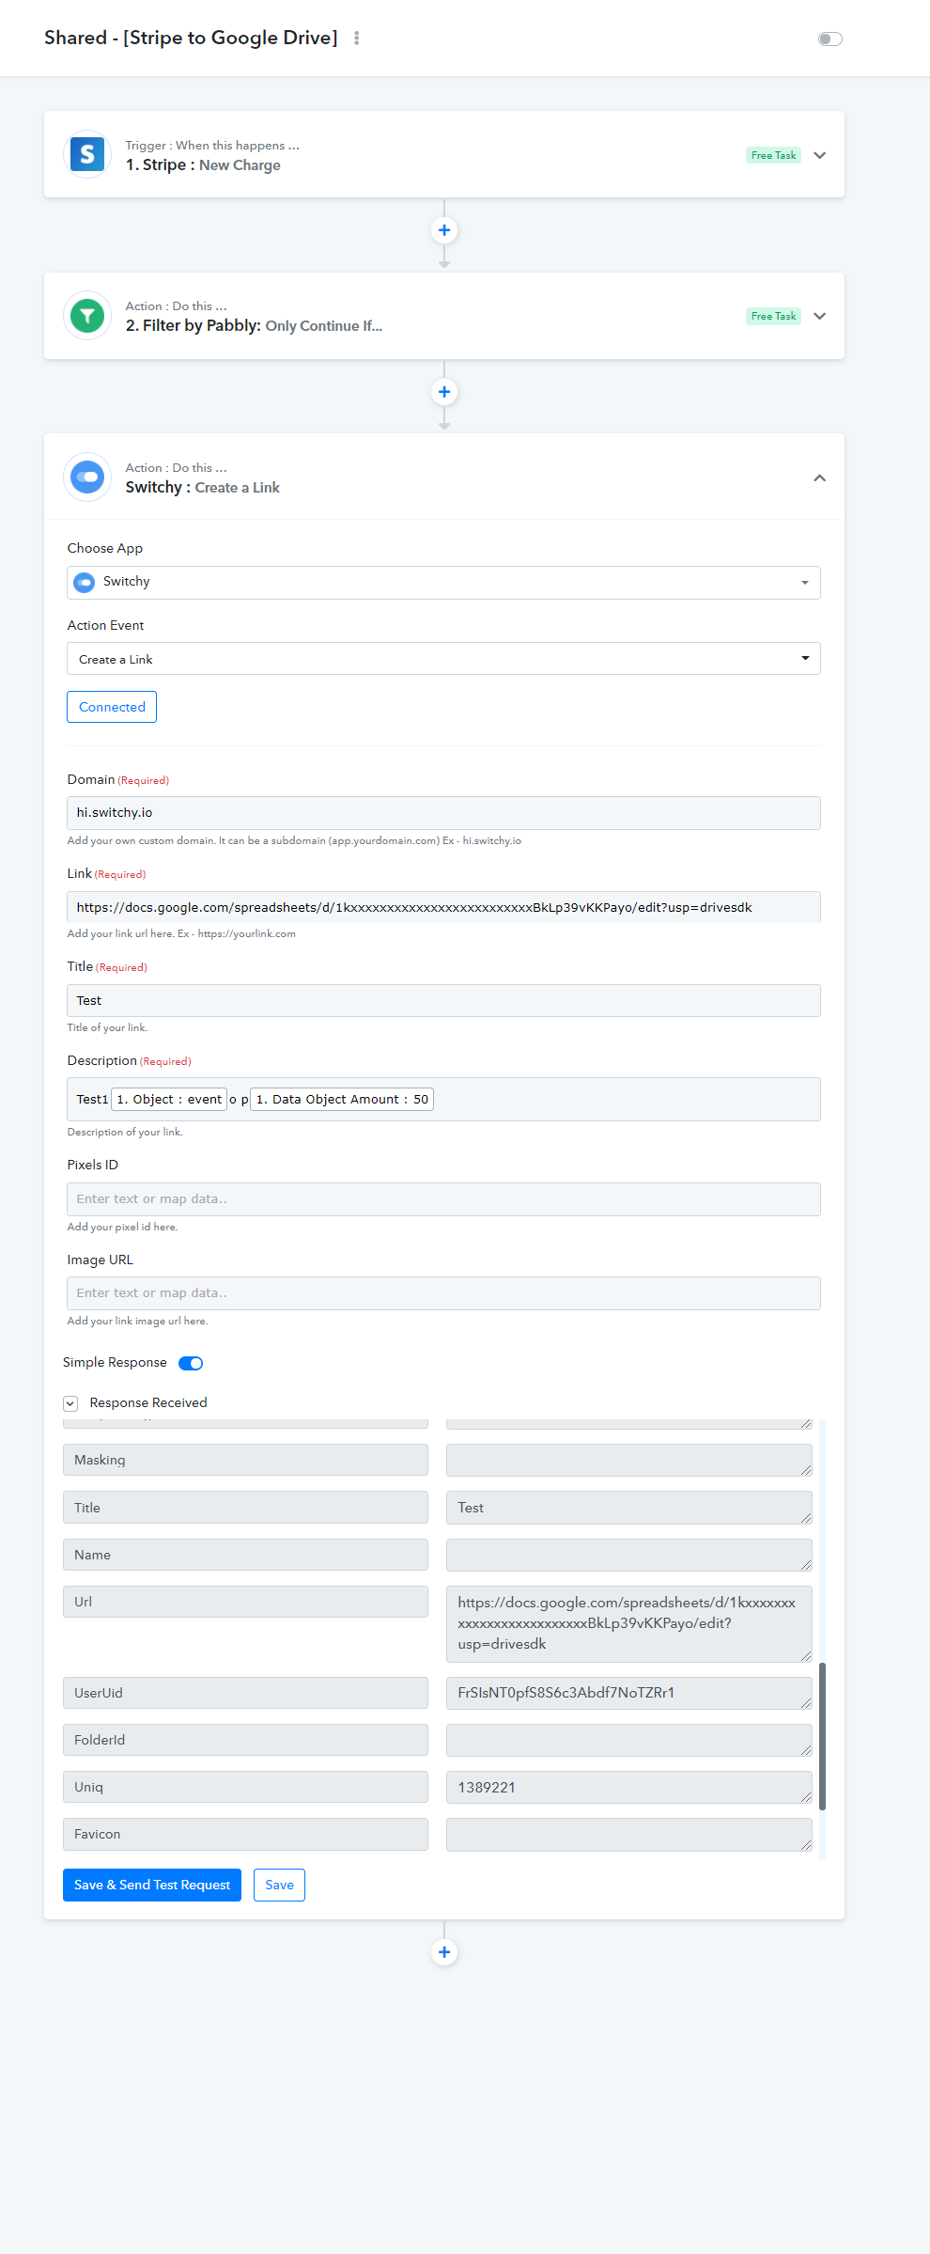Open the three-dot workflow options menu
Viewport: 930px width, 2254px height.
pos(357,39)
